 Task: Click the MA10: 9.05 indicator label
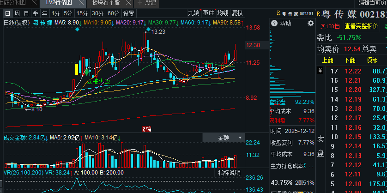point(99,23)
